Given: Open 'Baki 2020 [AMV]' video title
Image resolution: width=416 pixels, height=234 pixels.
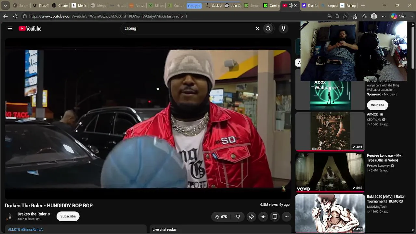Looking at the screenshot, I should point(386,199).
